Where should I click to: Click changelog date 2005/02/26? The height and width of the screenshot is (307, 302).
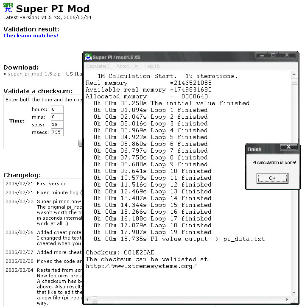tap(20, 232)
